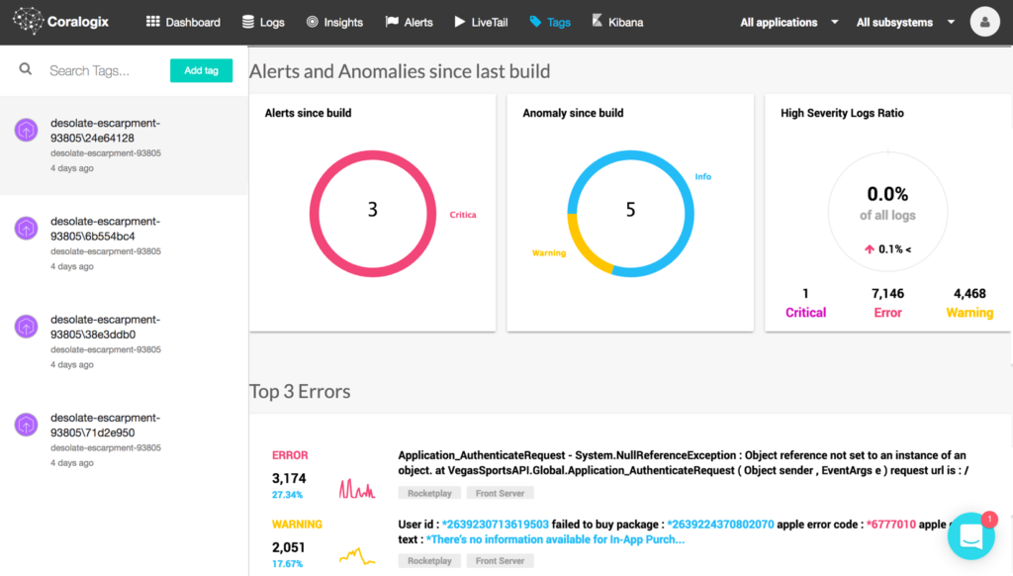
Task: Click the pink up arrow by 0.1%
Action: [x=870, y=248]
